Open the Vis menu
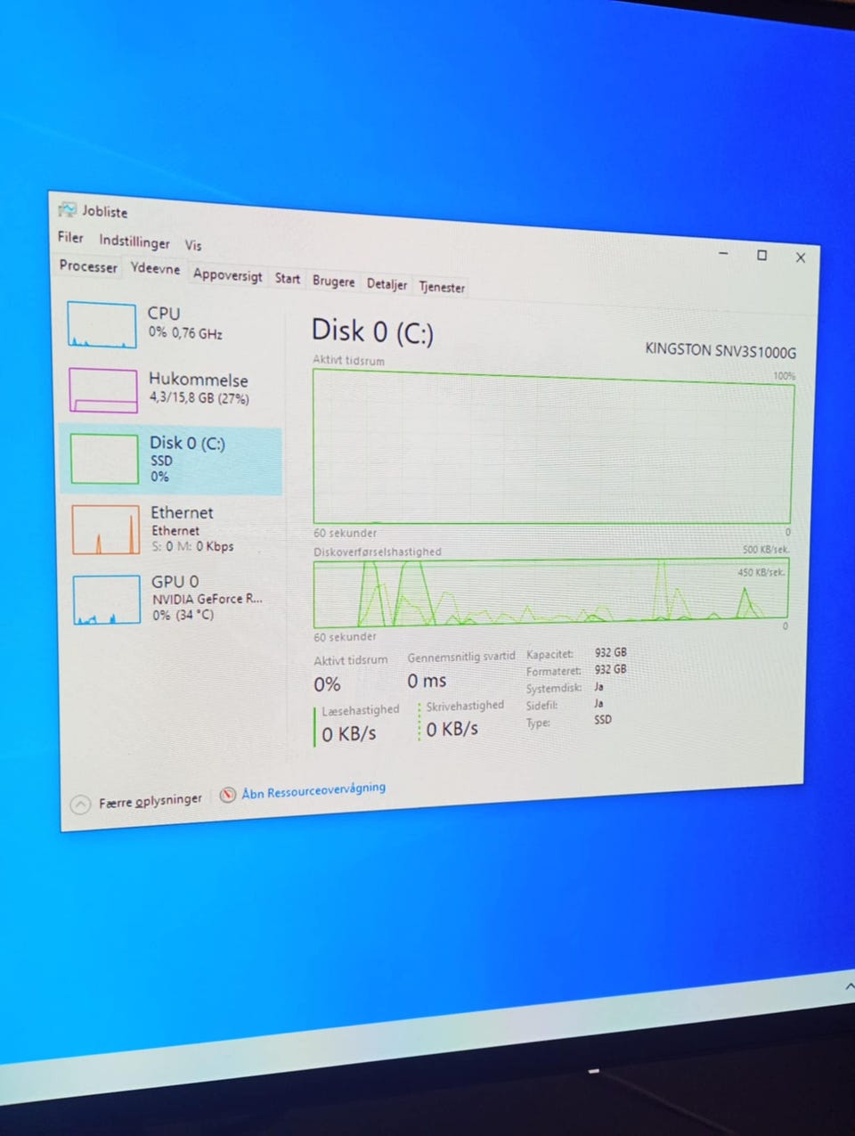Image resolution: width=855 pixels, height=1136 pixels. point(193,245)
